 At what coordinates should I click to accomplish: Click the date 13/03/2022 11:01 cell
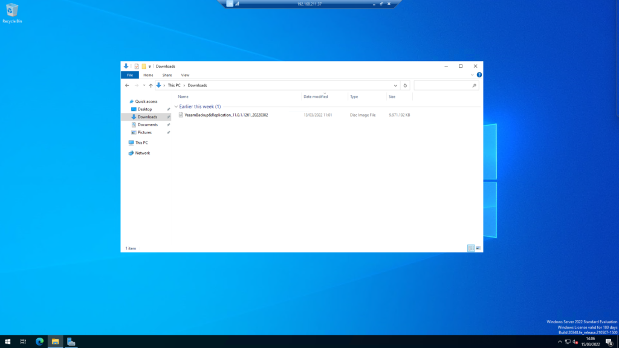317,115
